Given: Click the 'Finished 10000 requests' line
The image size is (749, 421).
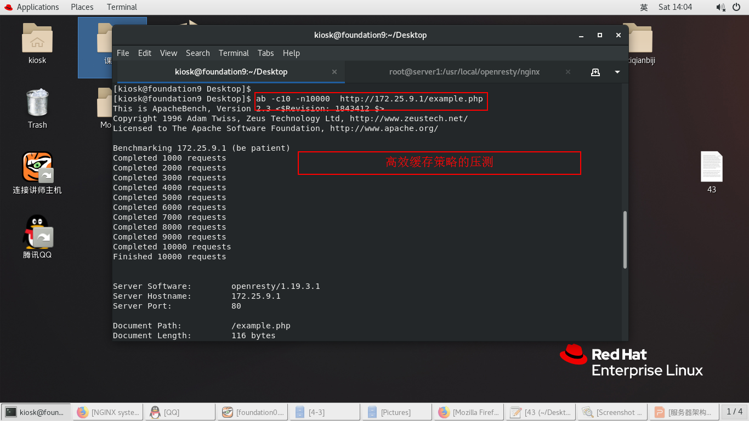Looking at the screenshot, I should tap(169, 257).
